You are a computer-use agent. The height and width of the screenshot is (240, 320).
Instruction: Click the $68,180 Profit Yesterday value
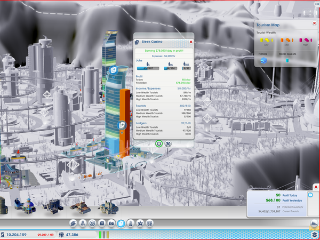273,201
